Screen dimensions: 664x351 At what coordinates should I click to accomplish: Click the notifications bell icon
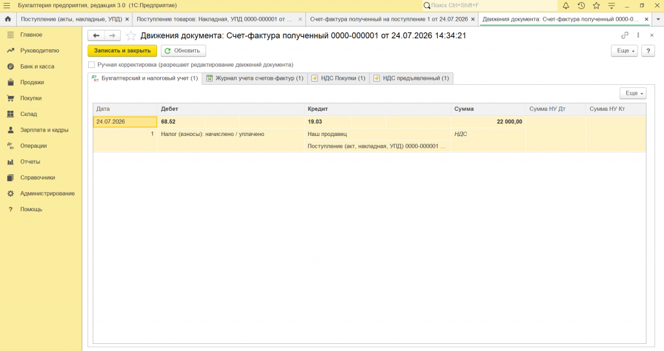coord(565,5)
